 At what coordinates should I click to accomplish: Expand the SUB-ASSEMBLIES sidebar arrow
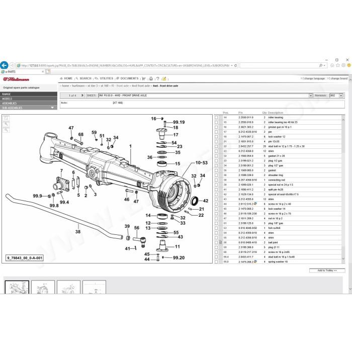[x=52, y=108]
